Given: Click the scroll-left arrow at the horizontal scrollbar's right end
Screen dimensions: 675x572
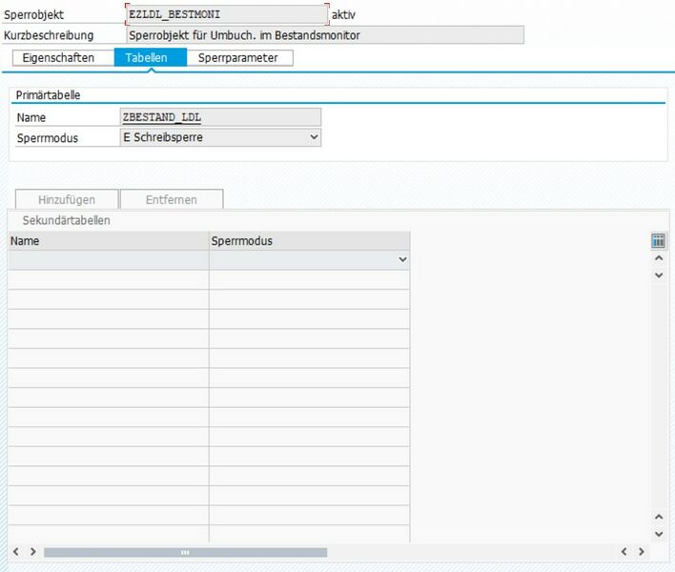Looking at the screenshot, I should point(625,552).
